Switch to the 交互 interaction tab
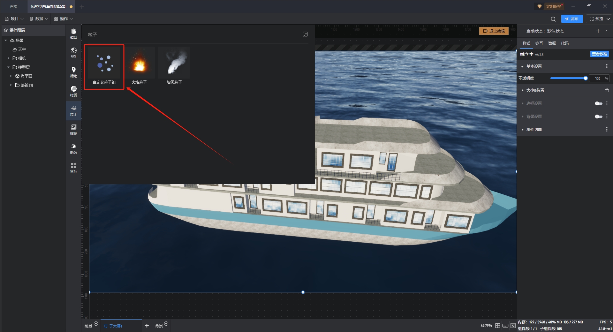 pos(539,43)
